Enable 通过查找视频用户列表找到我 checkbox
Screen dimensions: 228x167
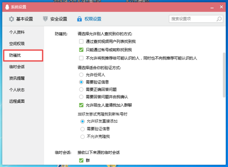(81, 41)
